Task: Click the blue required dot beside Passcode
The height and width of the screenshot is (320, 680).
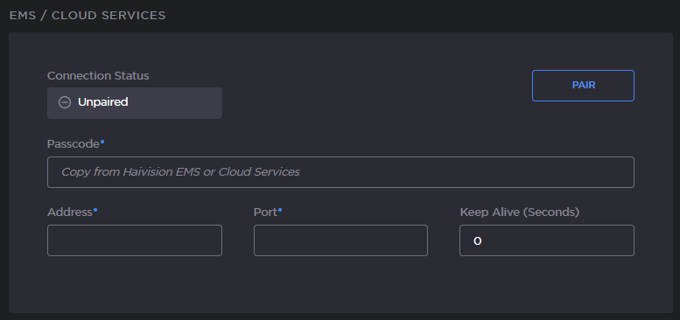Action: [102, 141]
